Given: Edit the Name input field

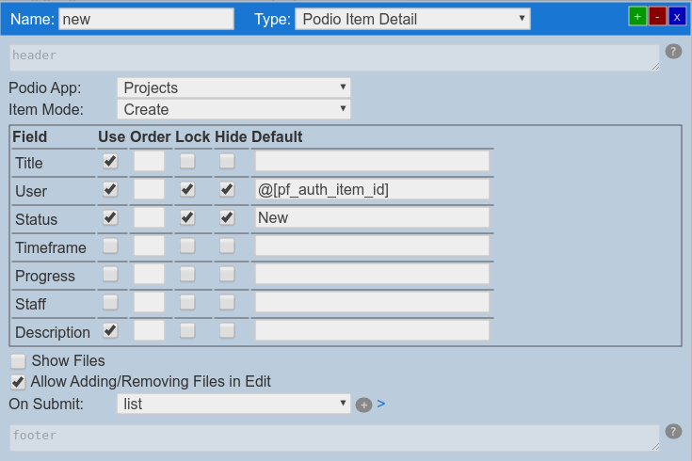Looking at the screenshot, I should (x=146, y=19).
